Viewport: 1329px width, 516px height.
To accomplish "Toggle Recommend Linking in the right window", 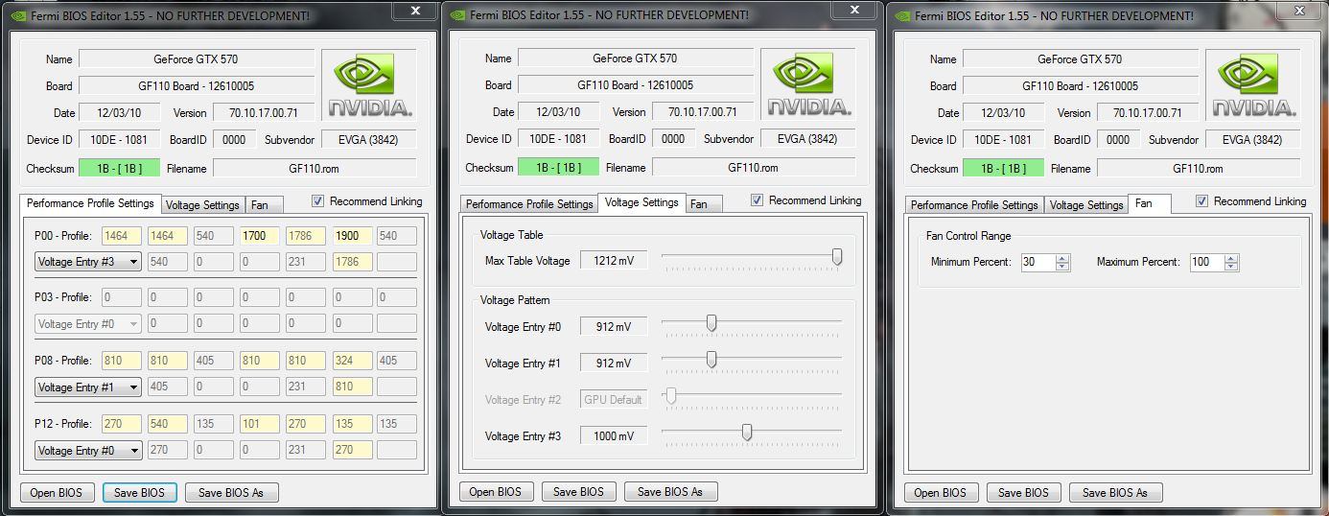I will click(x=1202, y=201).
